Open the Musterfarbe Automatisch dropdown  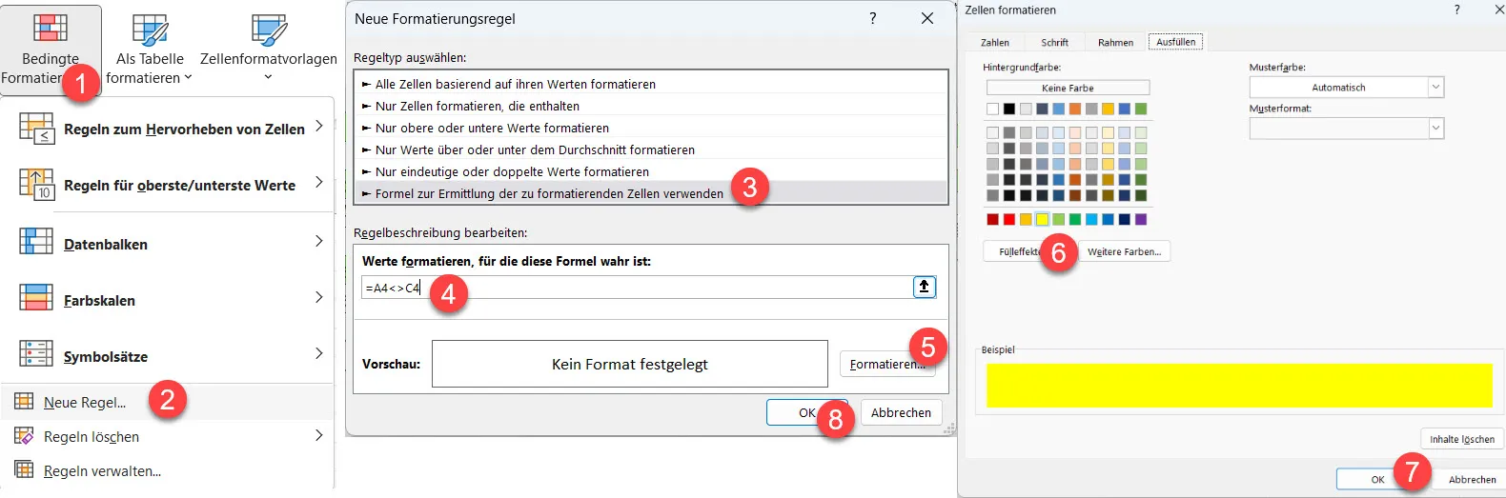(x=1435, y=88)
